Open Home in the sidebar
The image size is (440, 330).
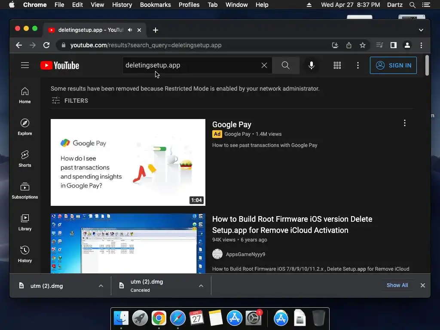(x=25, y=95)
